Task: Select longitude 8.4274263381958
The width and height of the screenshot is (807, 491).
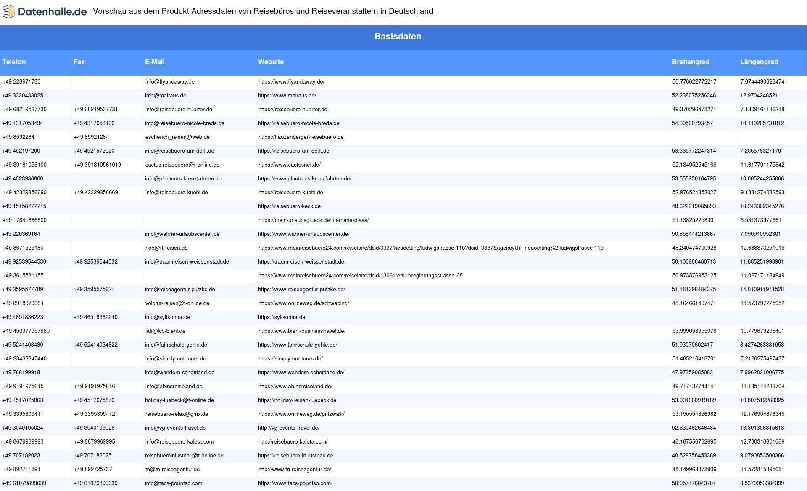Action: pos(762,345)
